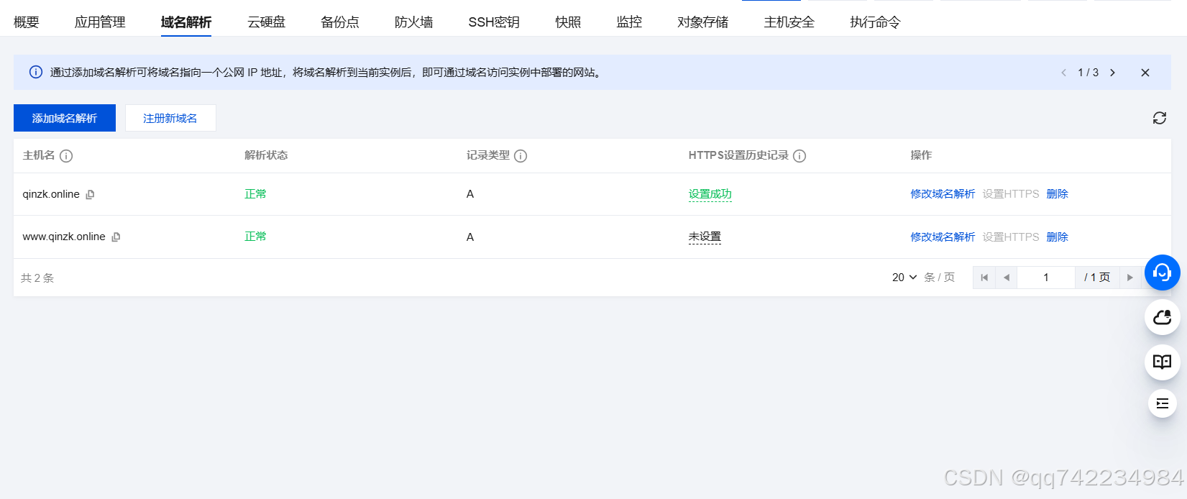Viewport: 1187px width, 499px height.
Task: Click info icon beside 记录类型 header
Action: point(521,156)
